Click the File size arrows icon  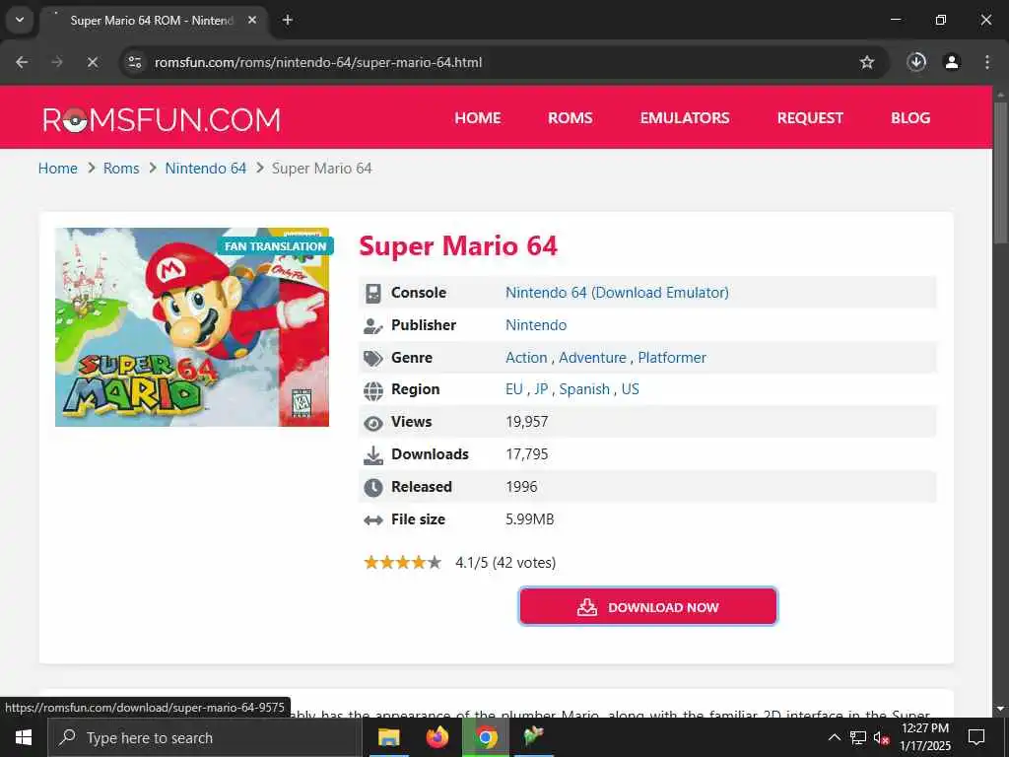tap(373, 520)
